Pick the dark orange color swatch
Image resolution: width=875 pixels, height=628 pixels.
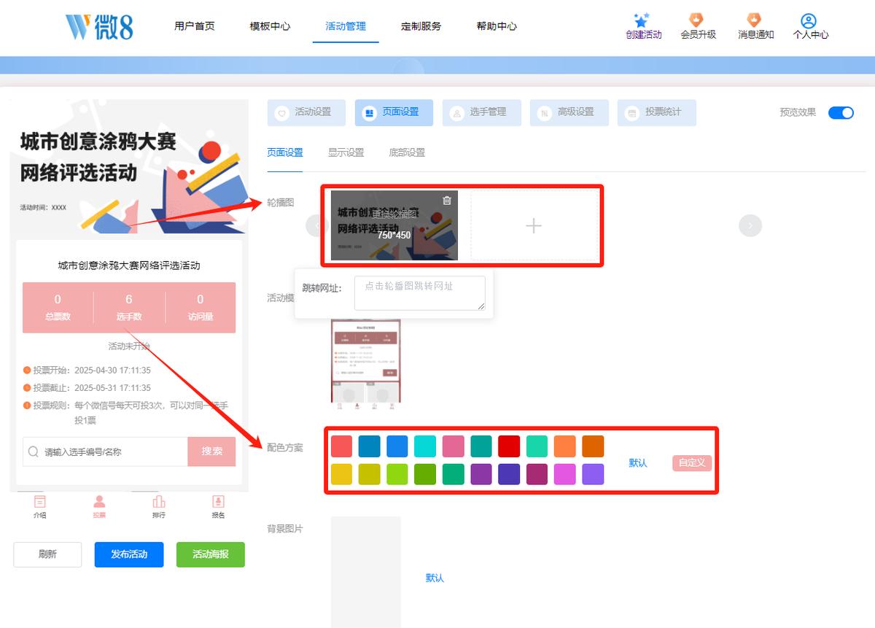click(593, 446)
